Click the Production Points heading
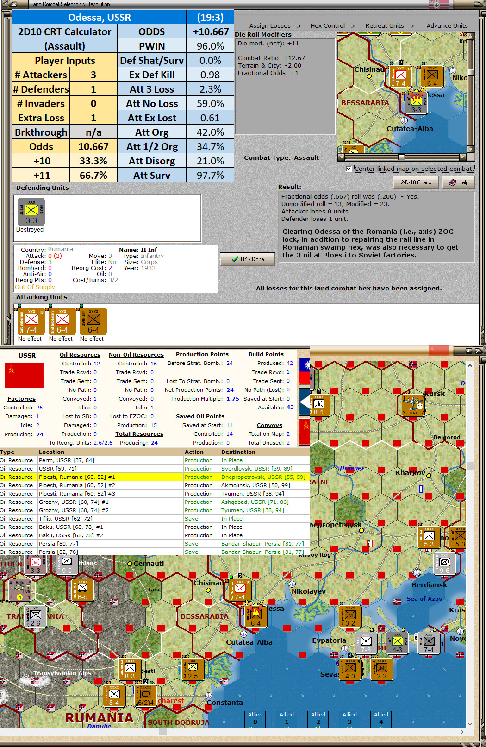 click(202, 354)
